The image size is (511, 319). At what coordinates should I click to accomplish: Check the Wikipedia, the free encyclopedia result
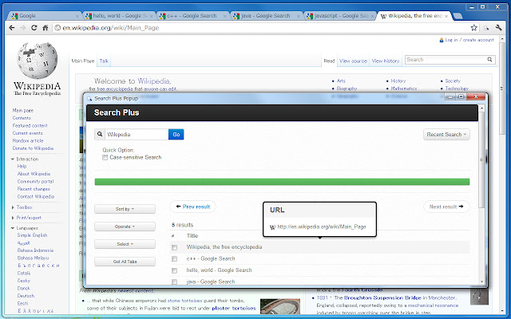[x=174, y=248]
